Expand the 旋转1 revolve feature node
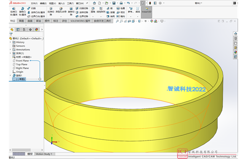 [11, 75]
